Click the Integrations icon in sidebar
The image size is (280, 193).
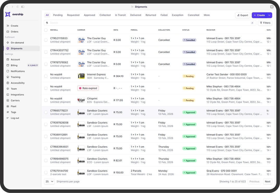click(8, 95)
